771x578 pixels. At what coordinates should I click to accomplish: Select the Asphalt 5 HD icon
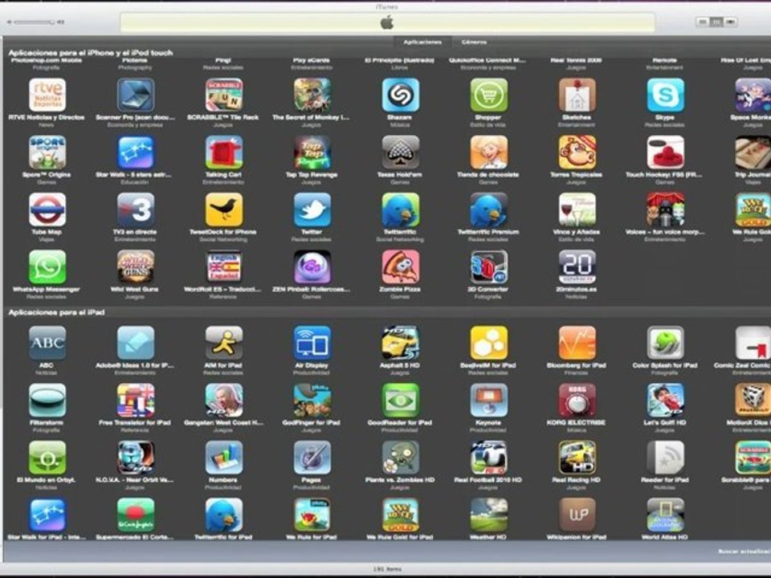(400, 343)
